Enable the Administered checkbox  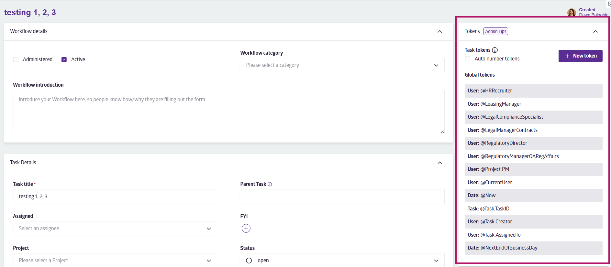click(16, 59)
